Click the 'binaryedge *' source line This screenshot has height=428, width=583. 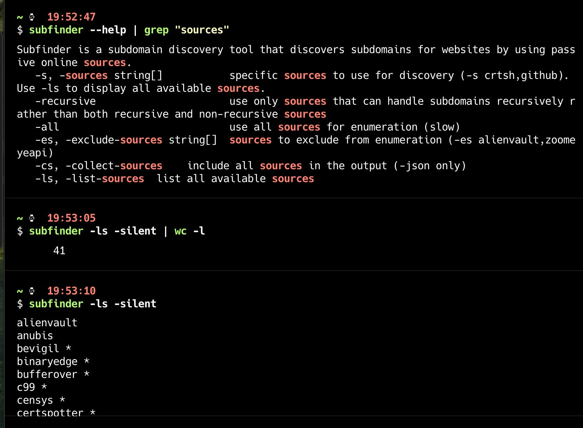coord(53,362)
